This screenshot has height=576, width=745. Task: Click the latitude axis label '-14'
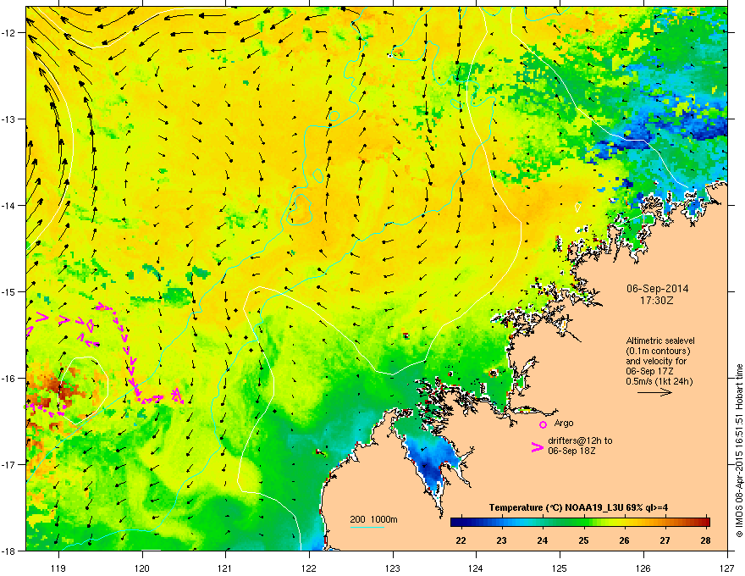point(9,205)
